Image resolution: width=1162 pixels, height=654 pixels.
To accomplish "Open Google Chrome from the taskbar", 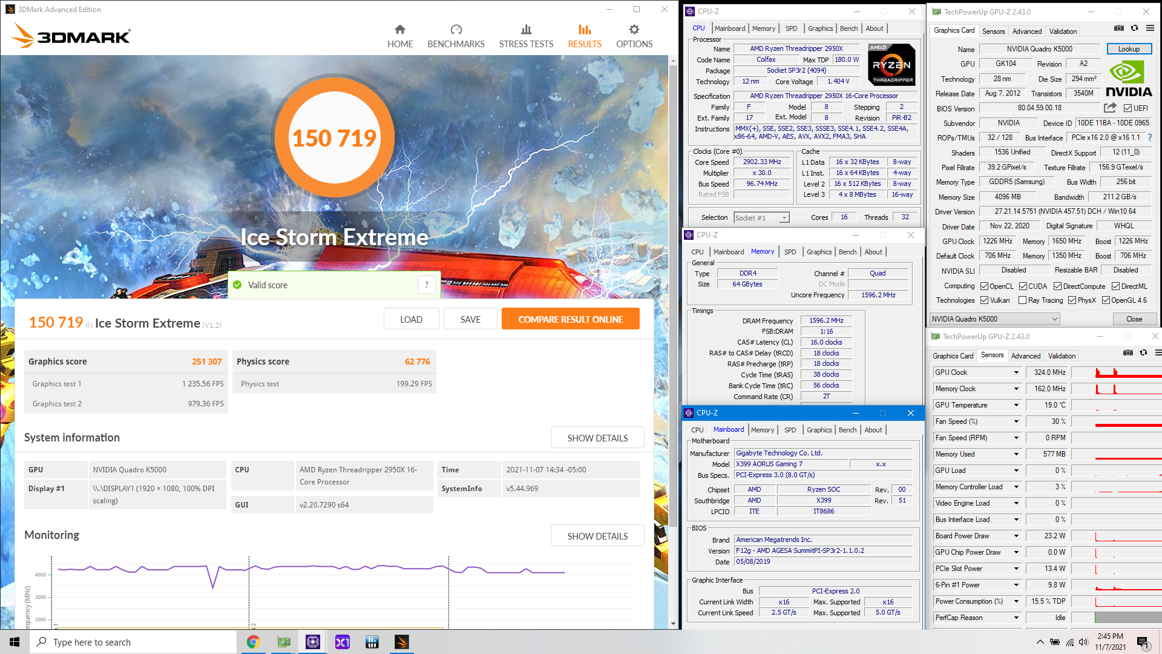I will pyautogui.click(x=253, y=642).
